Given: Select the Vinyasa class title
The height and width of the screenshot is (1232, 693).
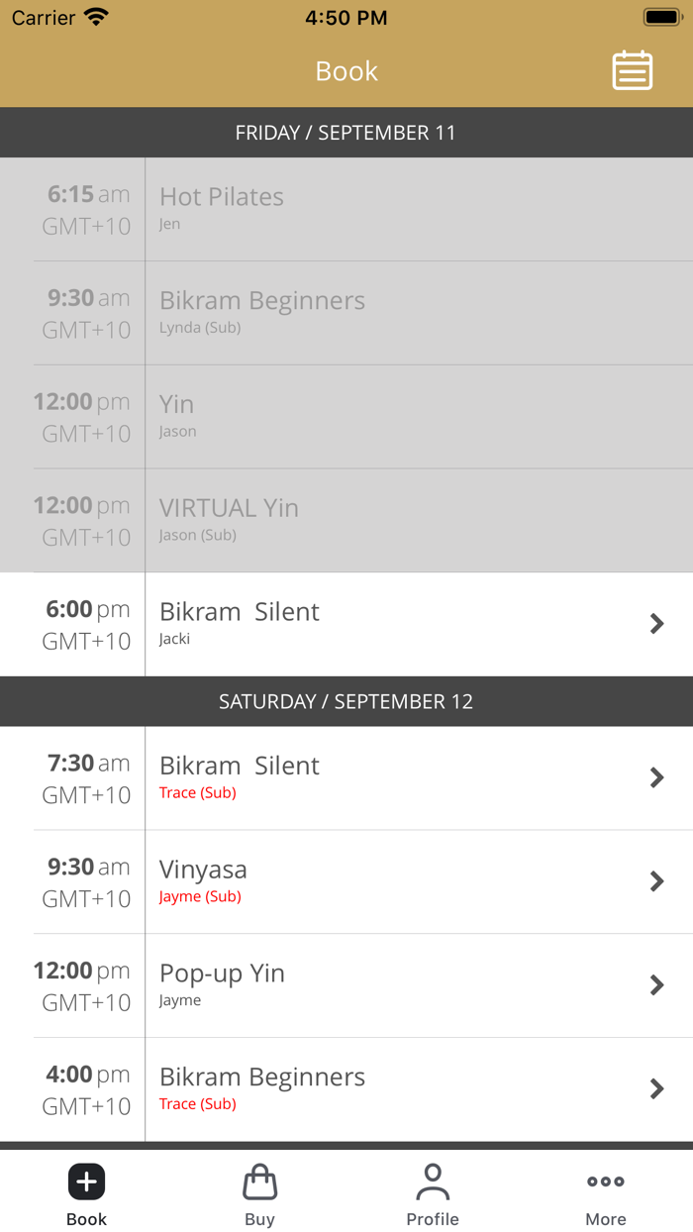Looking at the screenshot, I should click(203, 870).
